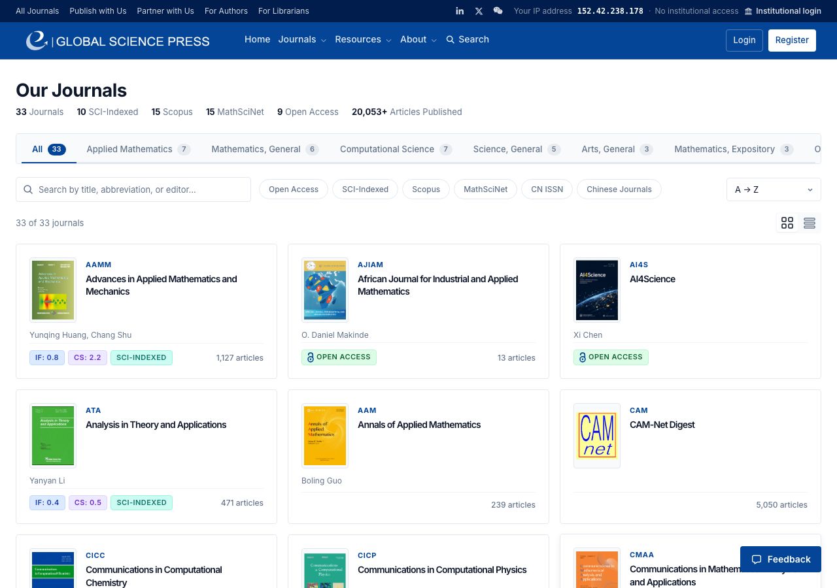This screenshot has height=588, width=837.
Task: Open Communications in Computational Physics title
Action: 442,570
